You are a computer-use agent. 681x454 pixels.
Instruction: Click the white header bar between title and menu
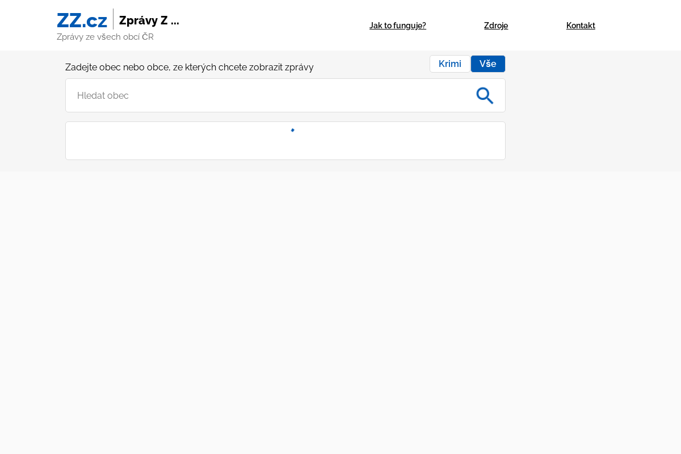coord(272,26)
